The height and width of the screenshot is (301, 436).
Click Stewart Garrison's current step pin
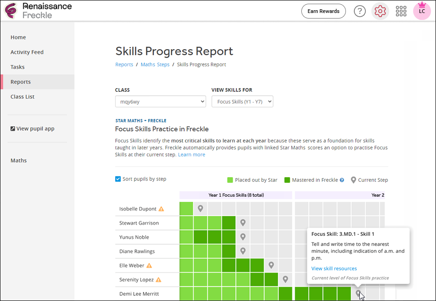(x=243, y=223)
